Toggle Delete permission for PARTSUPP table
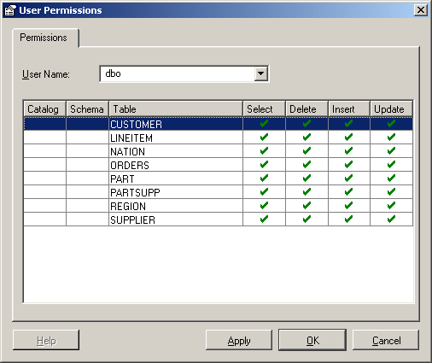Image resolution: width=432 pixels, height=363 pixels. 306,192
